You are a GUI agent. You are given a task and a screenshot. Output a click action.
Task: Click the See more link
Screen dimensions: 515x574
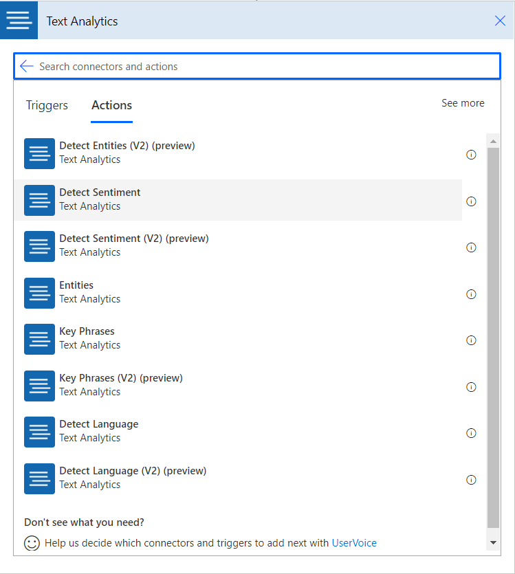coord(463,103)
